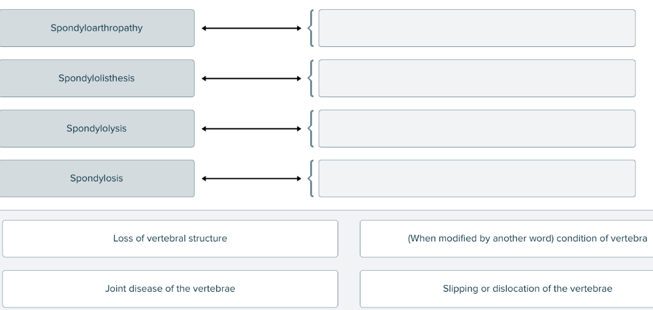Viewport: 653px width, 310px height.
Task: Click the curly brace next to Spondylolysis's slot
Action: (x=313, y=129)
